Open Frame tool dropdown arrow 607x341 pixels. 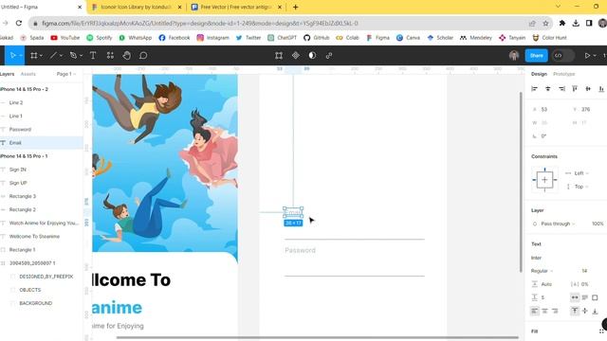tap(41, 56)
